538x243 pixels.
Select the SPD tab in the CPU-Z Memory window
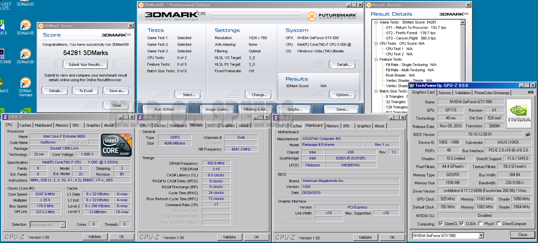[210, 126]
